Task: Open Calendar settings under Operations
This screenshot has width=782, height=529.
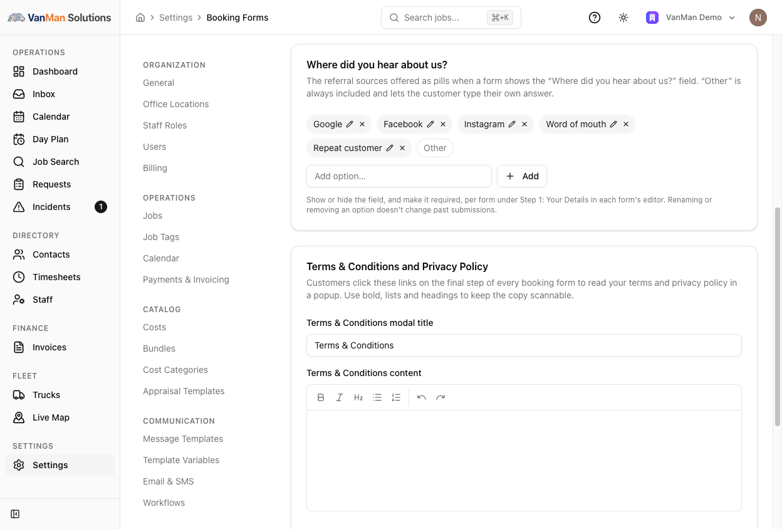Action: click(x=161, y=258)
